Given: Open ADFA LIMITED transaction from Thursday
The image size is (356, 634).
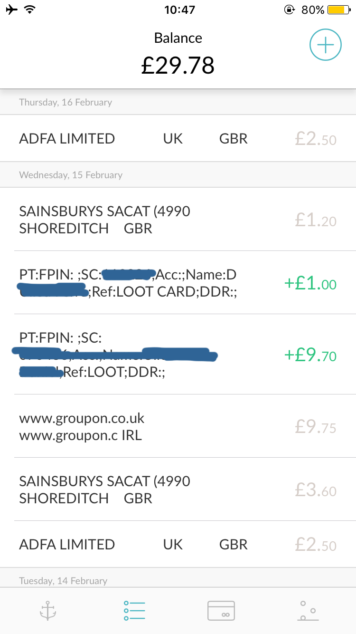Looking at the screenshot, I should tap(178, 139).
